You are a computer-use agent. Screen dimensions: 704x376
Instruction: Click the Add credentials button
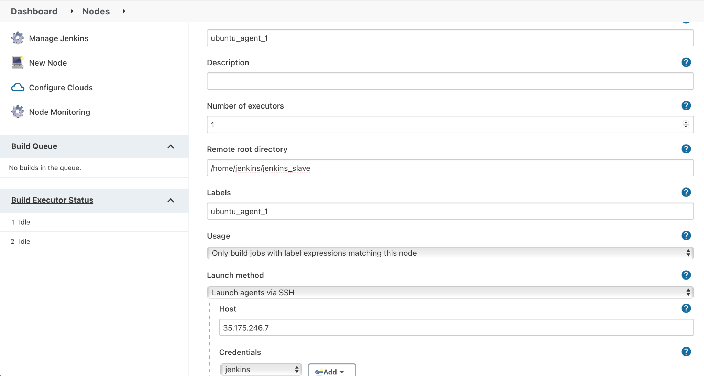(x=331, y=371)
